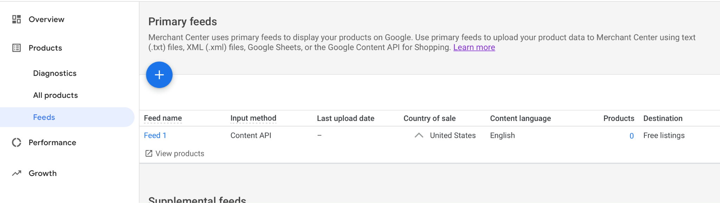The image size is (720, 203).
Task: Click the products count 0 link
Action: click(632, 136)
